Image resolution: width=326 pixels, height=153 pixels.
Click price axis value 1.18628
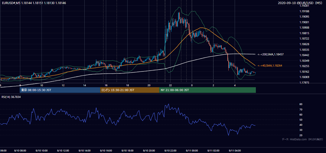(x=305, y=44)
